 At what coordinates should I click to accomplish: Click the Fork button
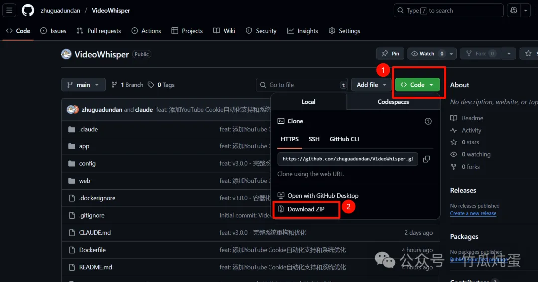coord(481,53)
